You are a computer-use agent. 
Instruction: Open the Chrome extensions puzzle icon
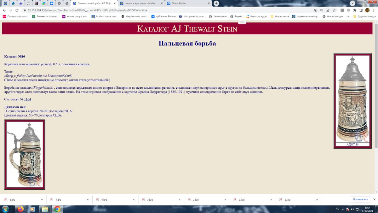(x=355, y=10)
